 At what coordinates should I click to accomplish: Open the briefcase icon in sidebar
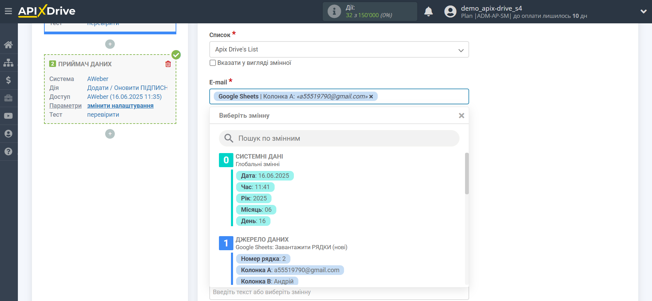(x=9, y=98)
